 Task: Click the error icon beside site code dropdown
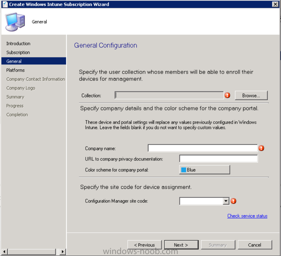click(x=233, y=201)
